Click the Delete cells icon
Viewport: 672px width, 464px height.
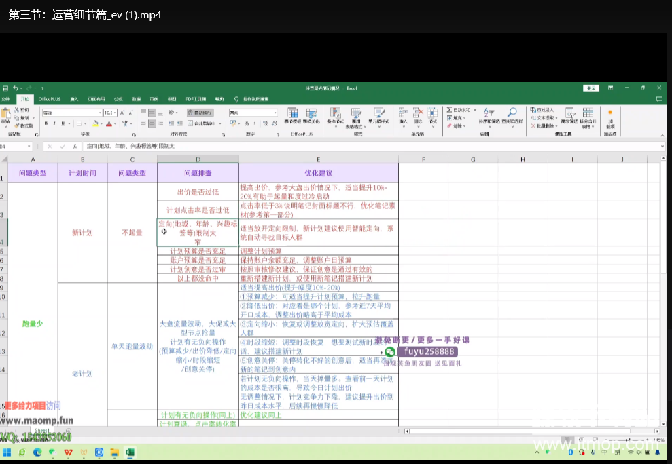coord(418,113)
